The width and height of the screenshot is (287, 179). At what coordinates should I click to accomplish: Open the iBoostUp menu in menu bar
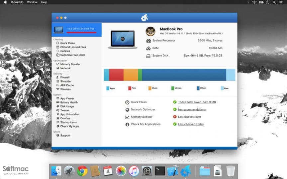pyautogui.click(x=17, y=2)
